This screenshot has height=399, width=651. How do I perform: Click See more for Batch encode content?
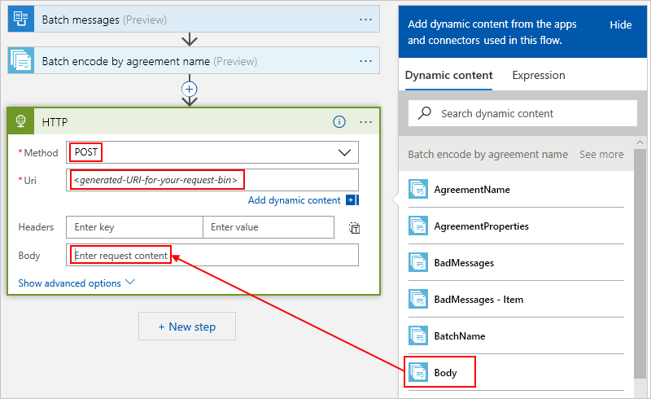[601, 154]
